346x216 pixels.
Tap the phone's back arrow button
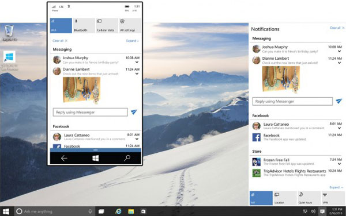point(64,158)
